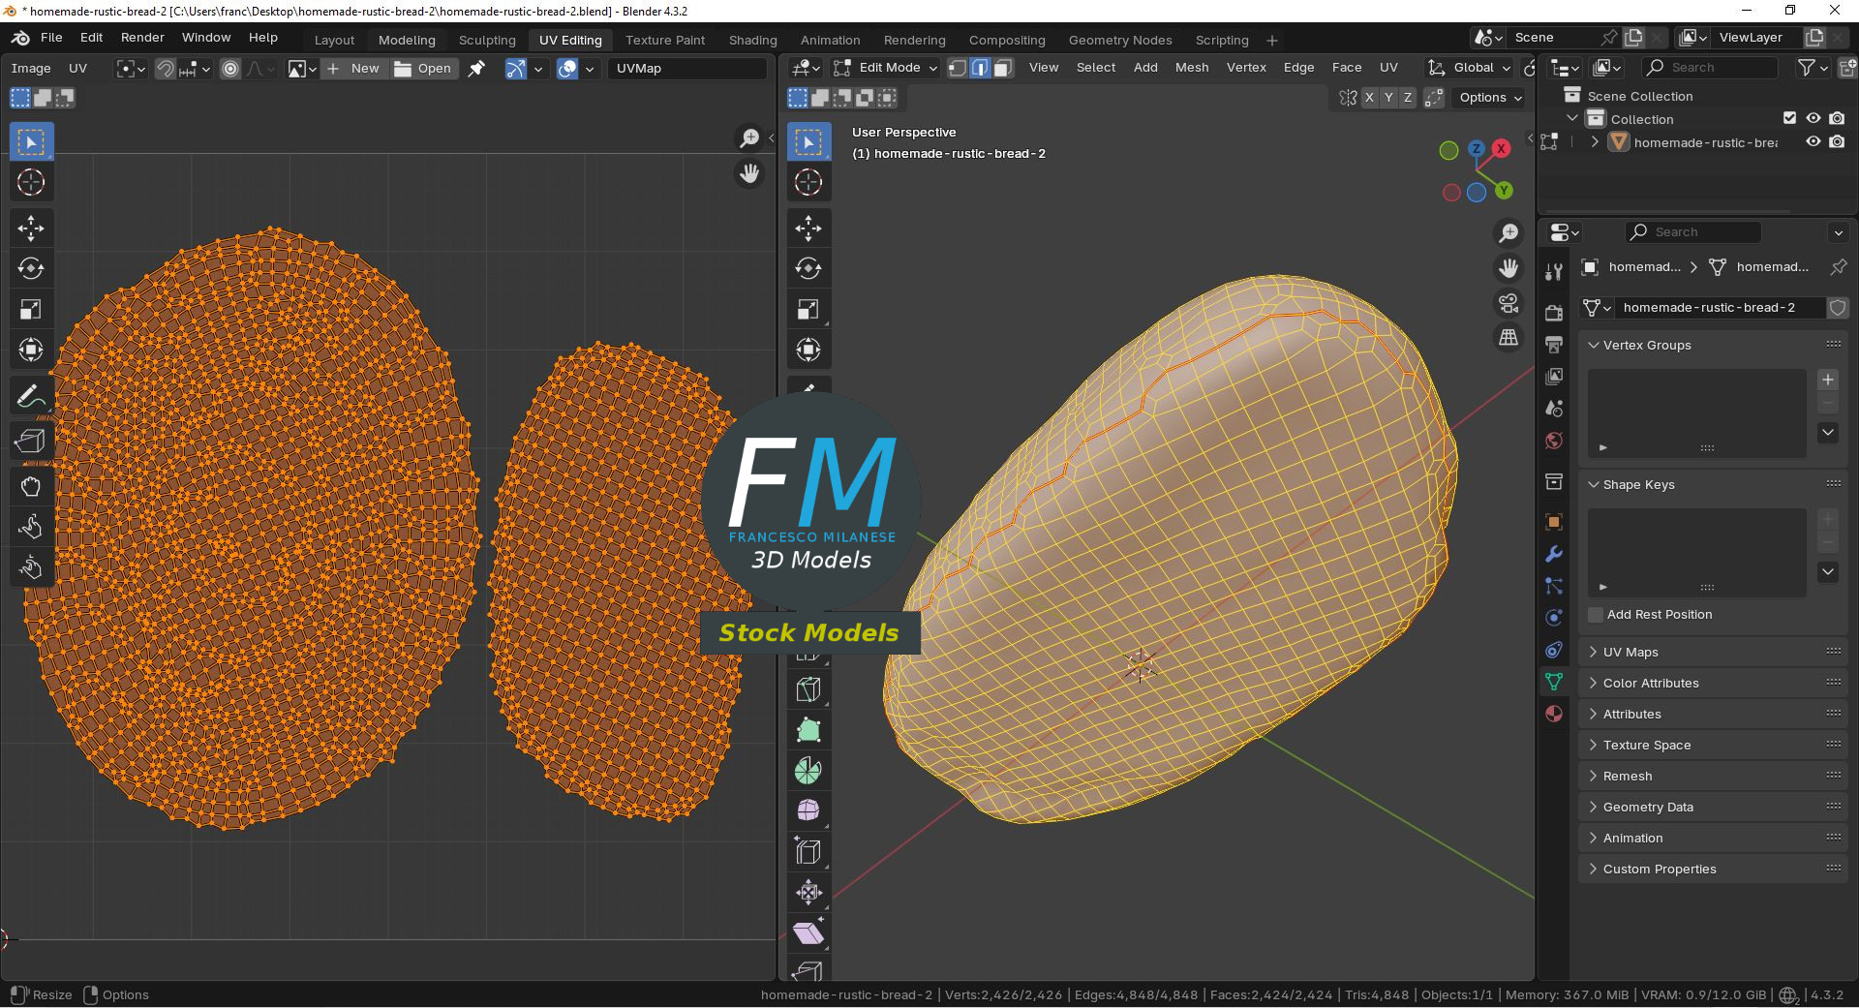Expand the Custom Properties panel
This screenshot has width=1859, height=1008.
tap(1713, 869)
